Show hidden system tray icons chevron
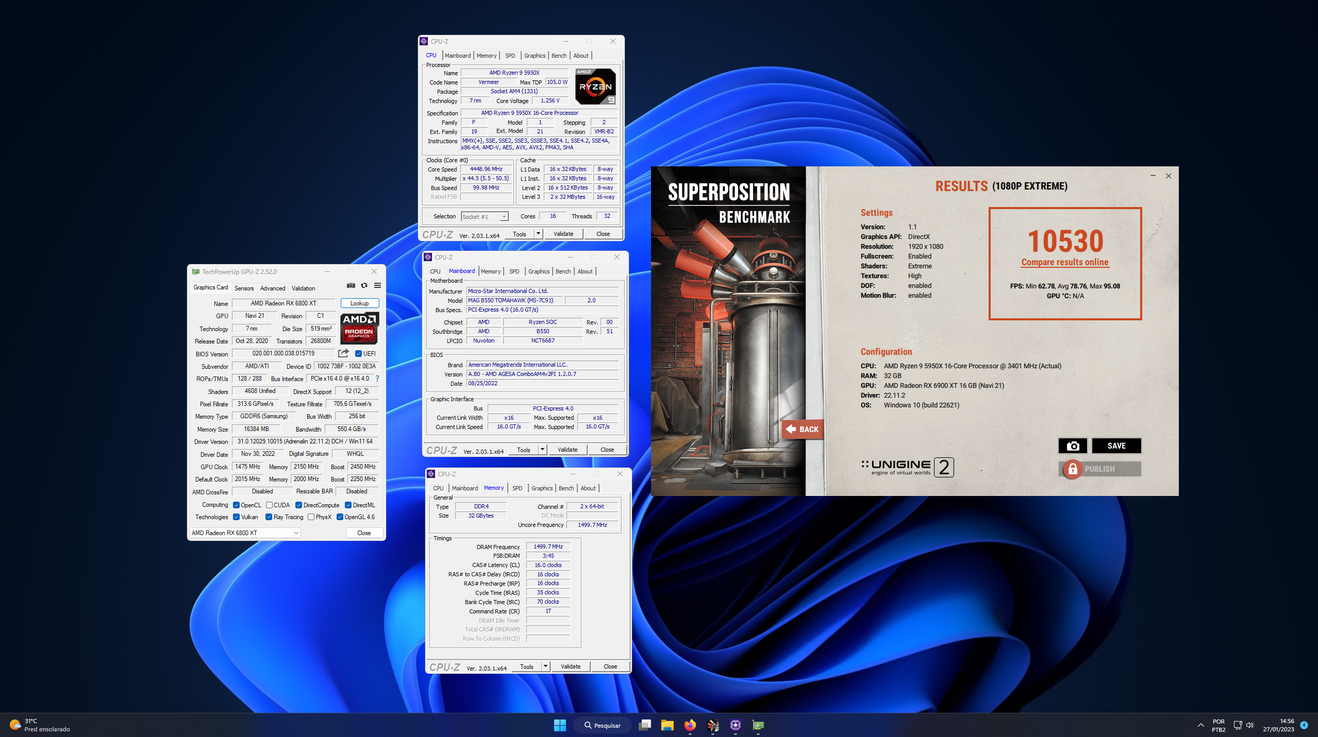The height and width of the screenshot is (737, 1318). pos(1200,725)
